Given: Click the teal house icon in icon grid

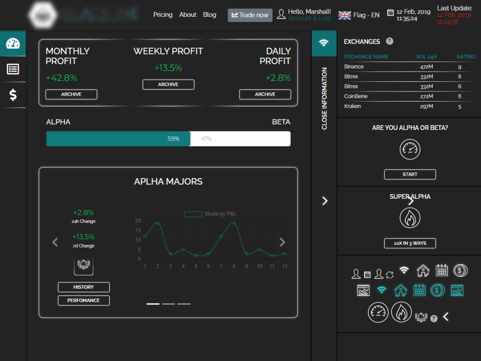Looking at the screenshot, I should pos(401,290).
